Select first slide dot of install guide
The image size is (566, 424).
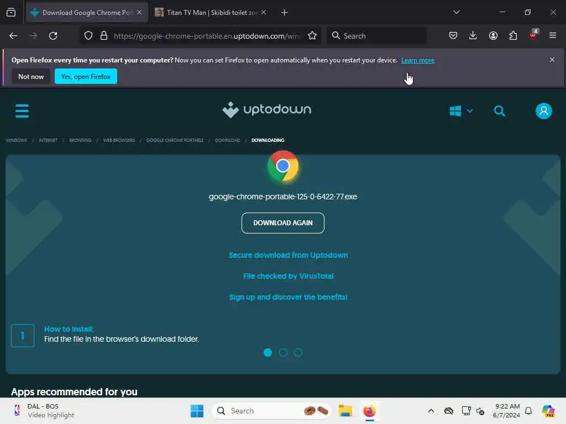click(268, 352)
